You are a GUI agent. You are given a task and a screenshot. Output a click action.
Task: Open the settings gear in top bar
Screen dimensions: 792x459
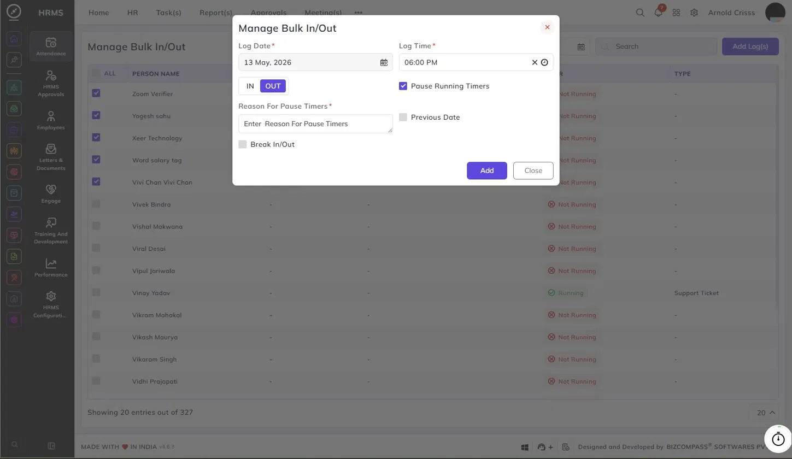pos(694,13)
